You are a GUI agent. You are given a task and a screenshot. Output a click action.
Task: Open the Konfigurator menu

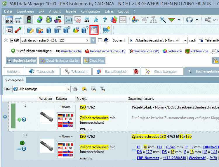point(90,11)
